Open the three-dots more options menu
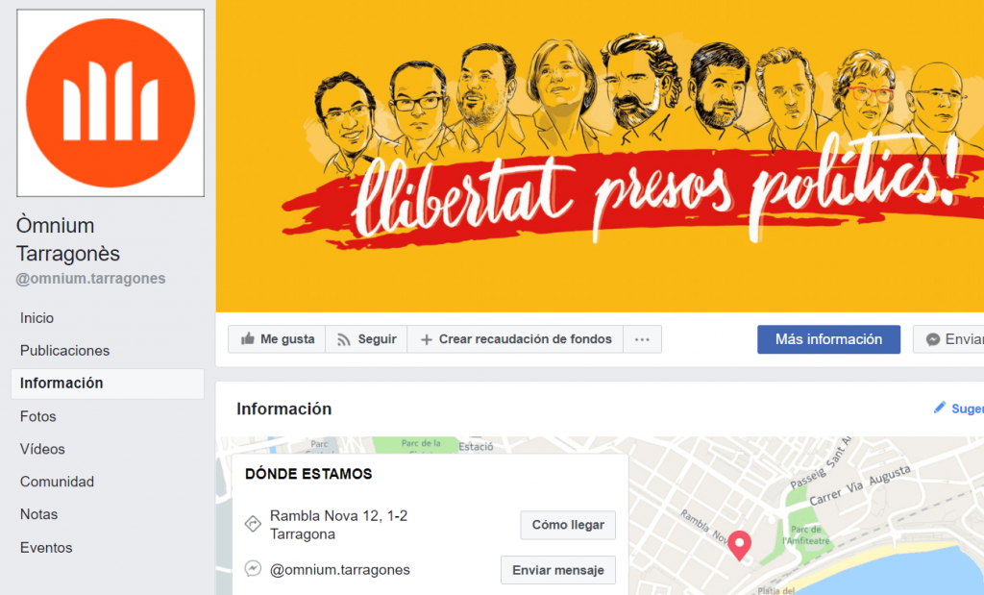Image resolution: width=984 pixels, height=595 pixels. click(642, 339)
